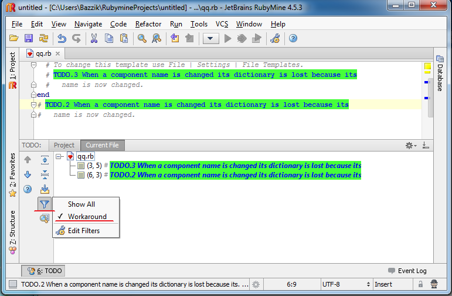The image size is (452, 296).
Task: Open the View menu
Action: pos(59,24)
